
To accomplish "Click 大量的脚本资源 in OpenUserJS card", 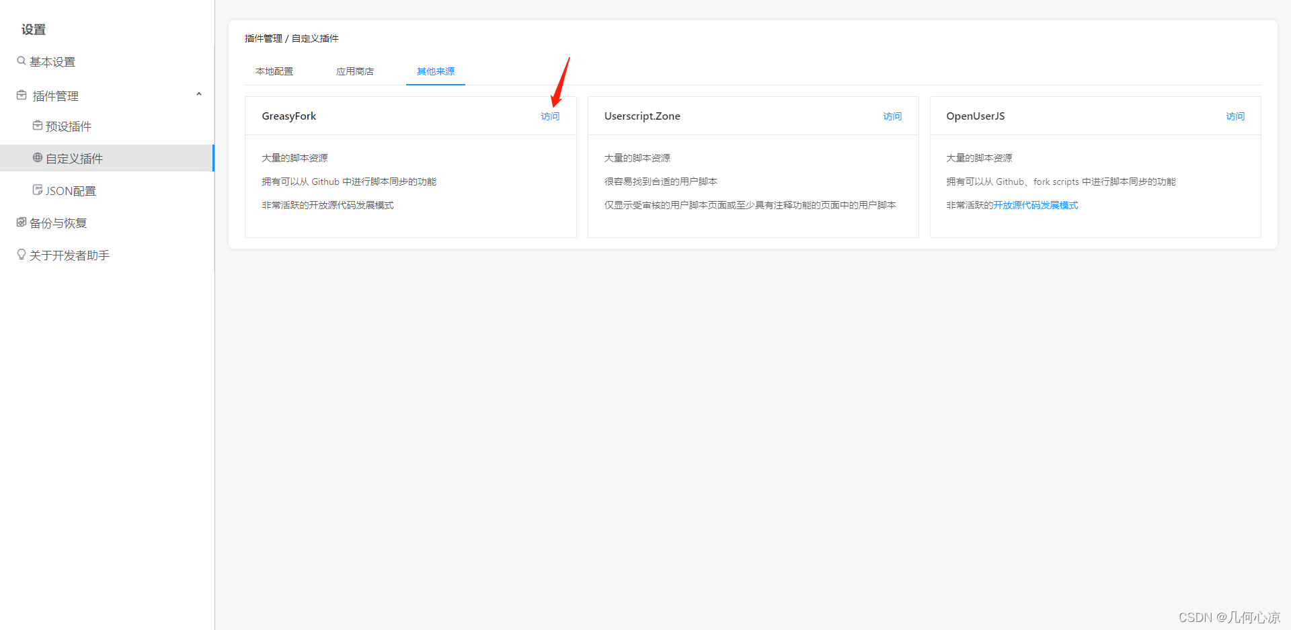I will [x=979, y=158].
